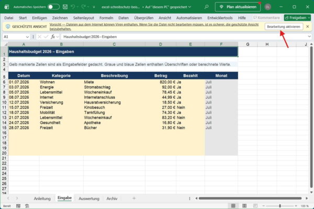Open the Datei menu
The width and height of the screenshot is (314, 209).
click(9, 18)
